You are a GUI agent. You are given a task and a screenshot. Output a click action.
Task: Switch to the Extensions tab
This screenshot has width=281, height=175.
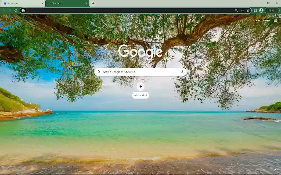coord(22,3)
